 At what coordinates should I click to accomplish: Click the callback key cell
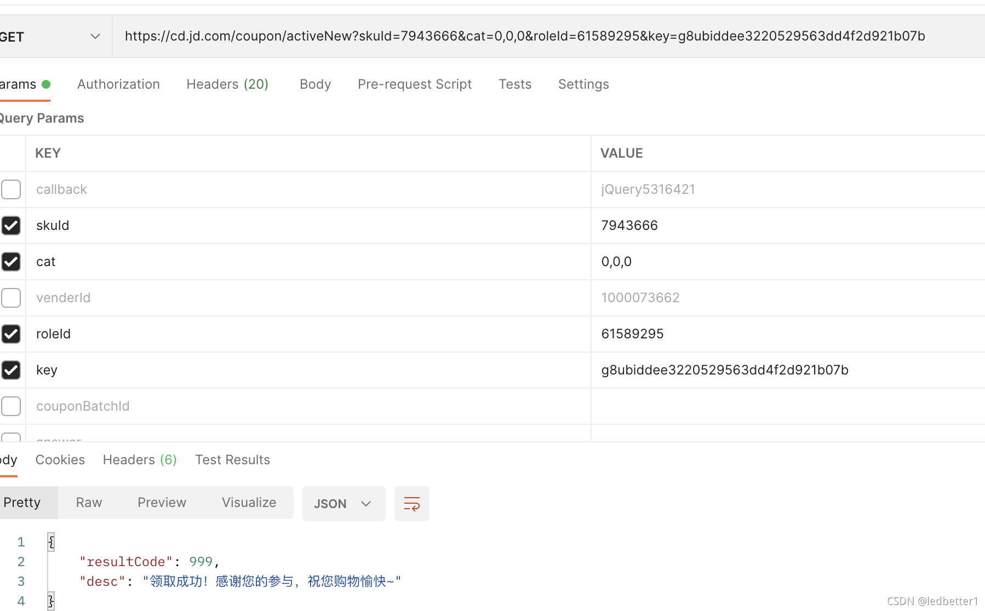[308, 189]
